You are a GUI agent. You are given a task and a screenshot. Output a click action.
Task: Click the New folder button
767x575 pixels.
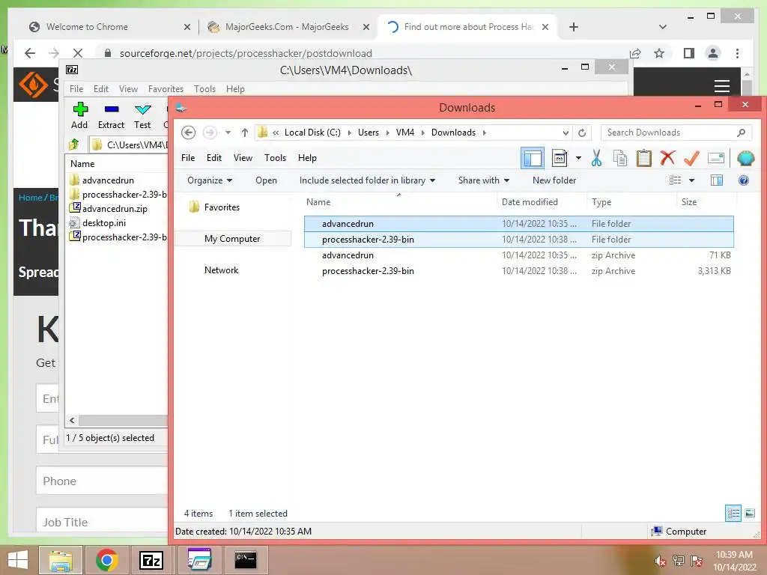tap(554, 180)
